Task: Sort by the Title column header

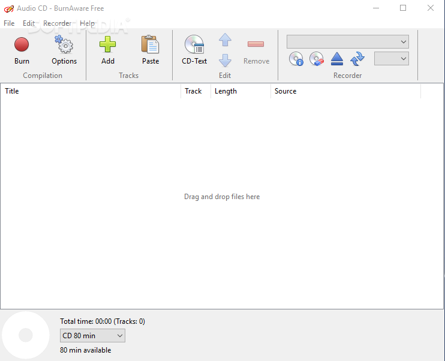Action: click(x=91, y=91)
